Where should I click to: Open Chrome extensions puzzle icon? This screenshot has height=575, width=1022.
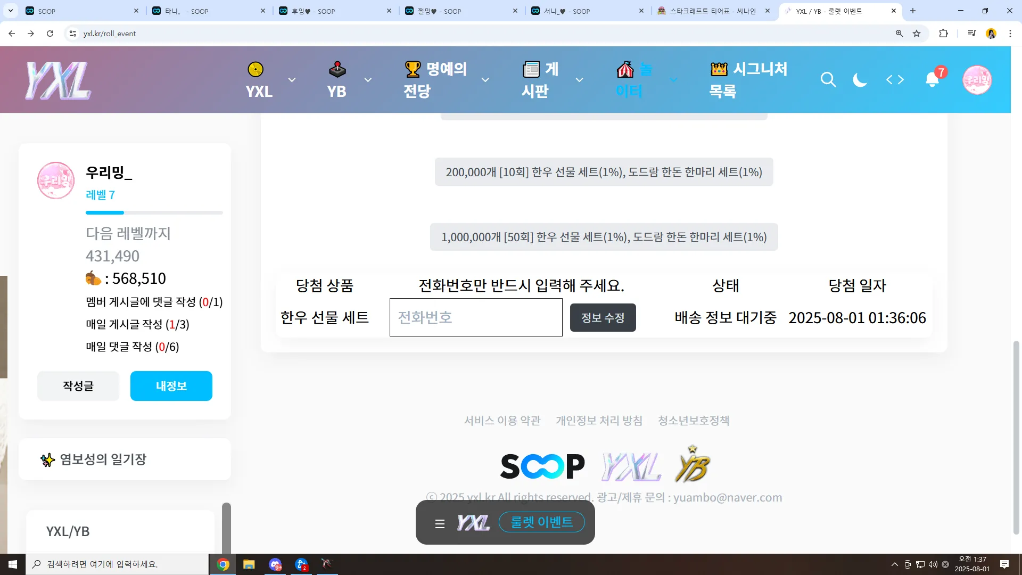[943, 34]
